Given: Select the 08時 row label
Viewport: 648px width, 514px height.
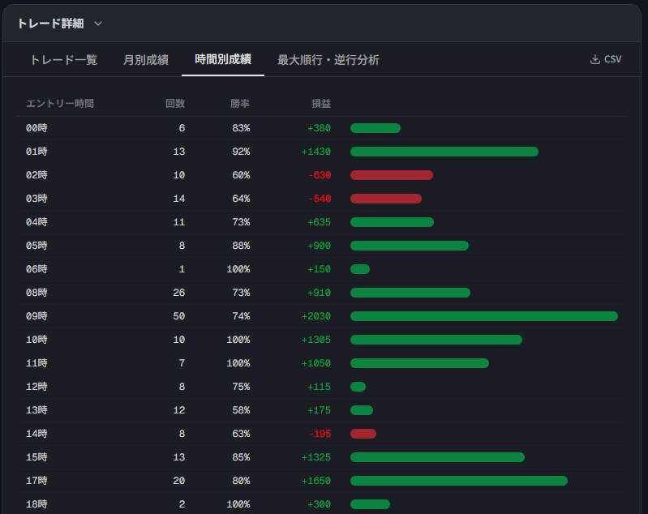Looking at the screenshot, I should tap(36, 293).
